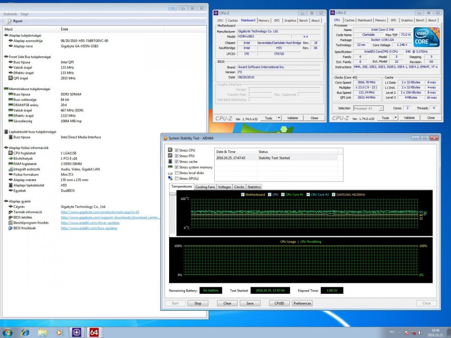
Task: Open aida64.com bios-updates link
Action: click(x=89, y=228)
